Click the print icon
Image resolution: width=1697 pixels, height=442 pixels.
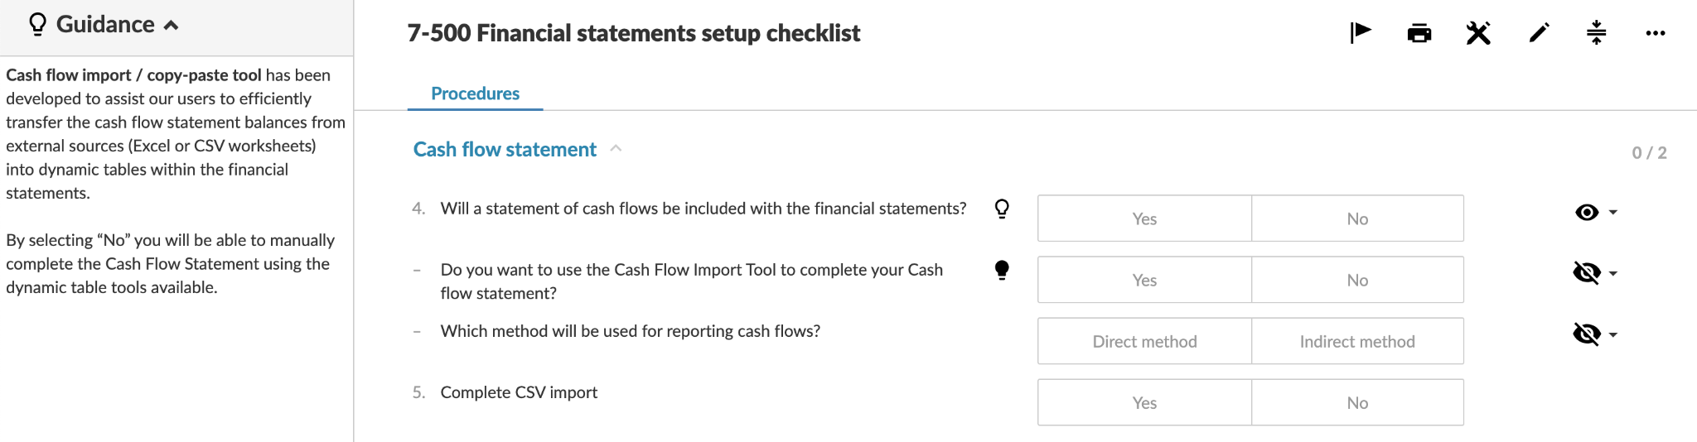1419,33
